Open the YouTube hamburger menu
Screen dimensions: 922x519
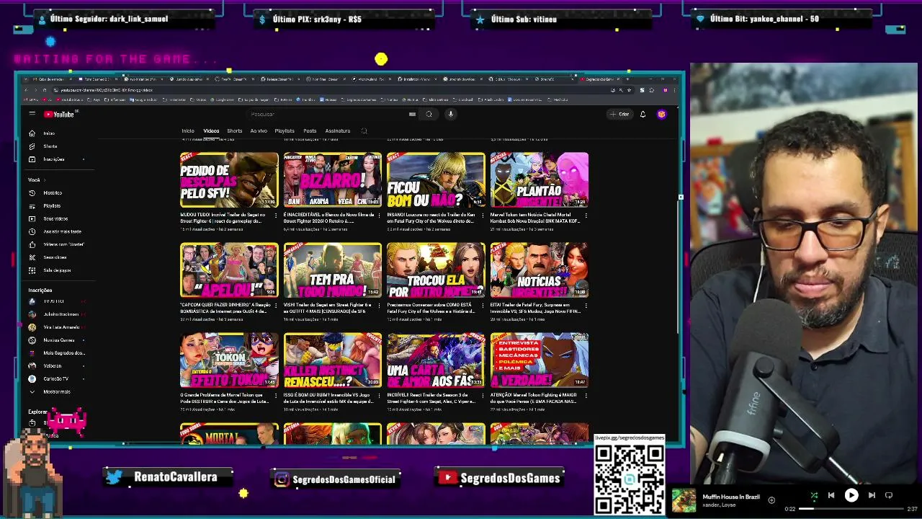point(32,114)
